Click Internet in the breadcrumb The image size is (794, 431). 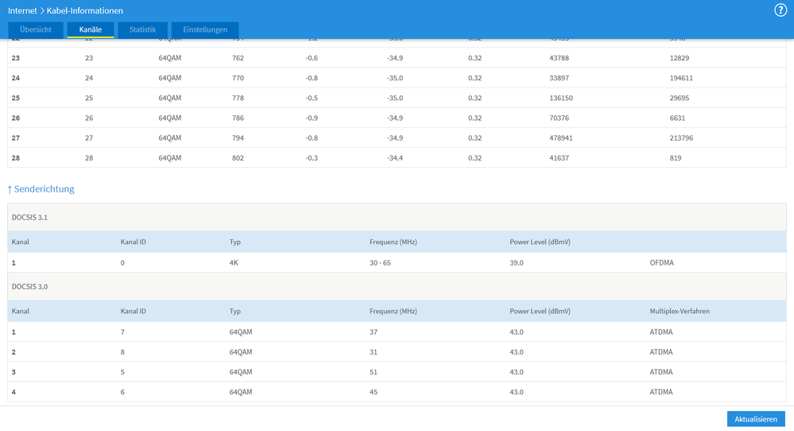click(x=24, y=10)
